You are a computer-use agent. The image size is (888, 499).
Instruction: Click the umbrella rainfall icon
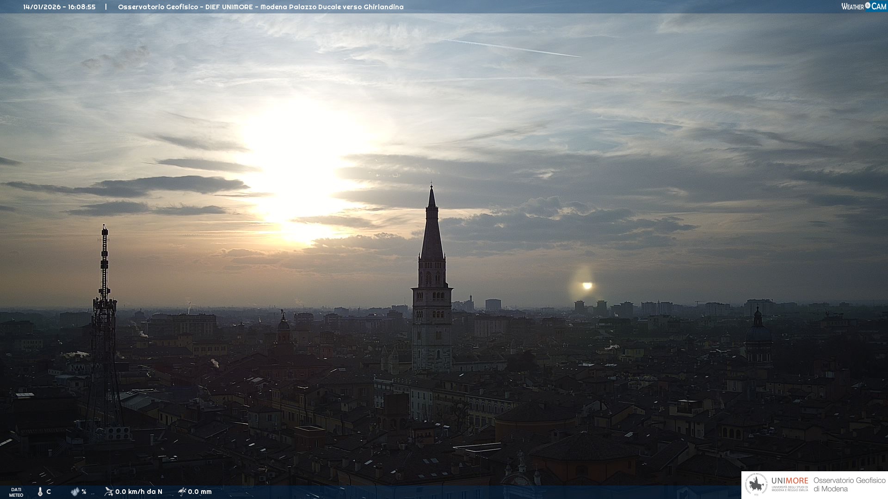click(182, 491)
